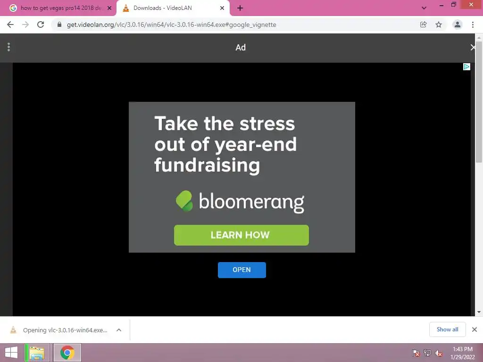Close the downloads bar
Viewport: 483px width, 362px height.
point(475,329)
